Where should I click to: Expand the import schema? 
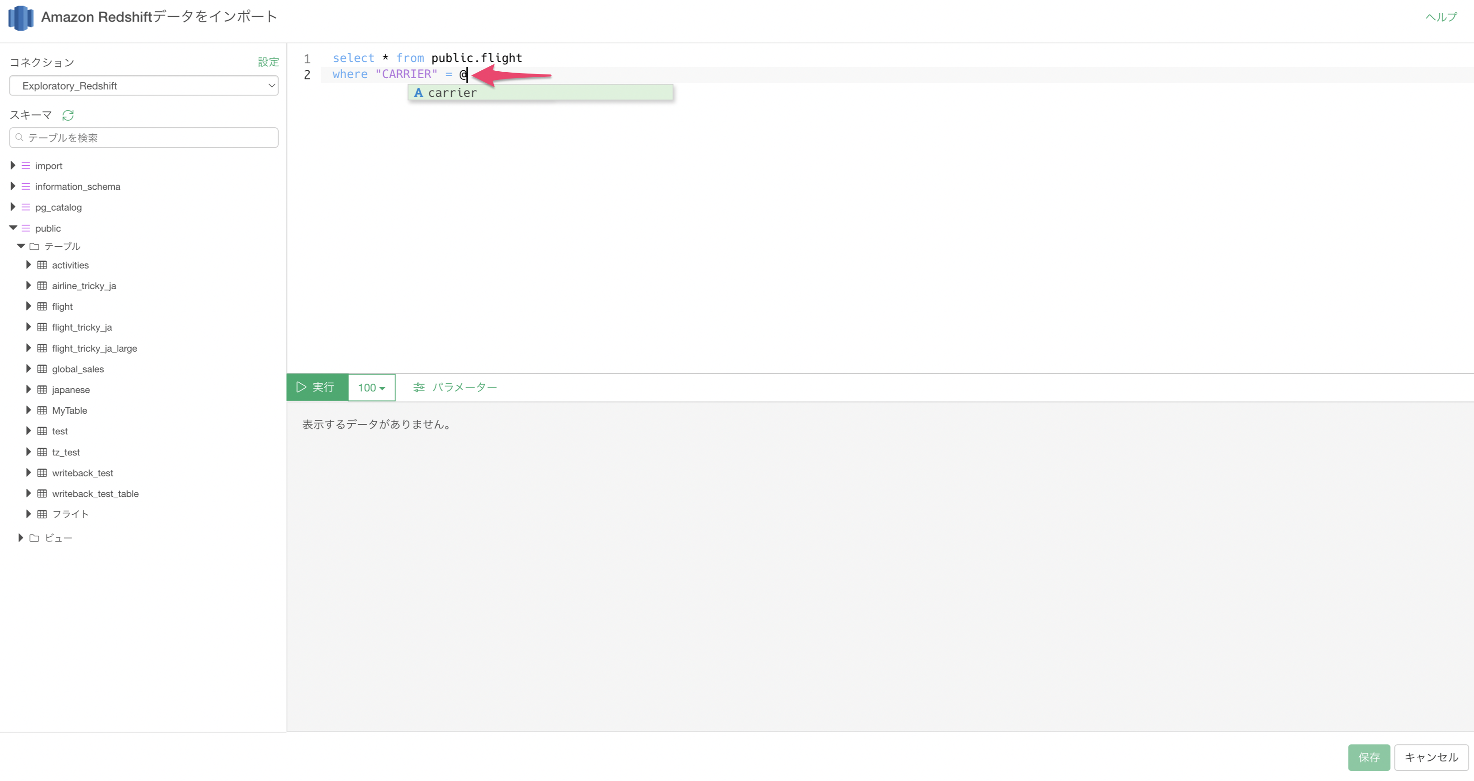13,165
